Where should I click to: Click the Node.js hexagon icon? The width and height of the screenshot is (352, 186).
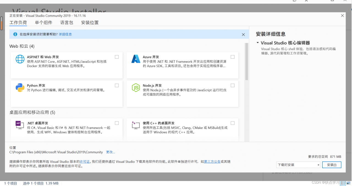click(x=136, y=88)
